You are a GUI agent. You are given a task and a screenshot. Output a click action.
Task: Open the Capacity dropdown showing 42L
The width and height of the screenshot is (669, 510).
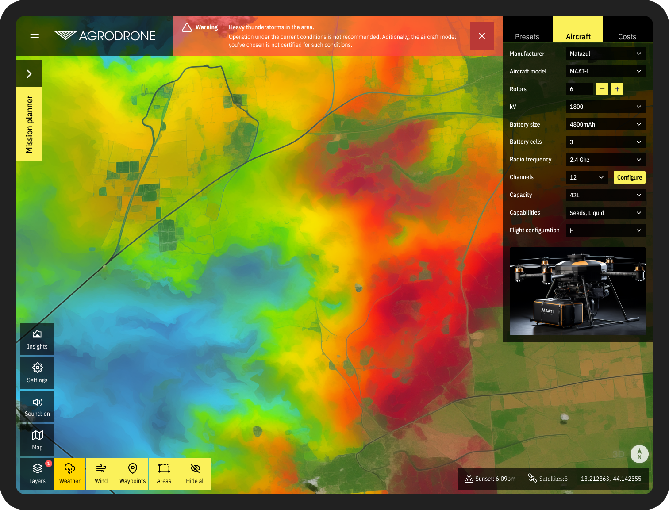(606, 195)
